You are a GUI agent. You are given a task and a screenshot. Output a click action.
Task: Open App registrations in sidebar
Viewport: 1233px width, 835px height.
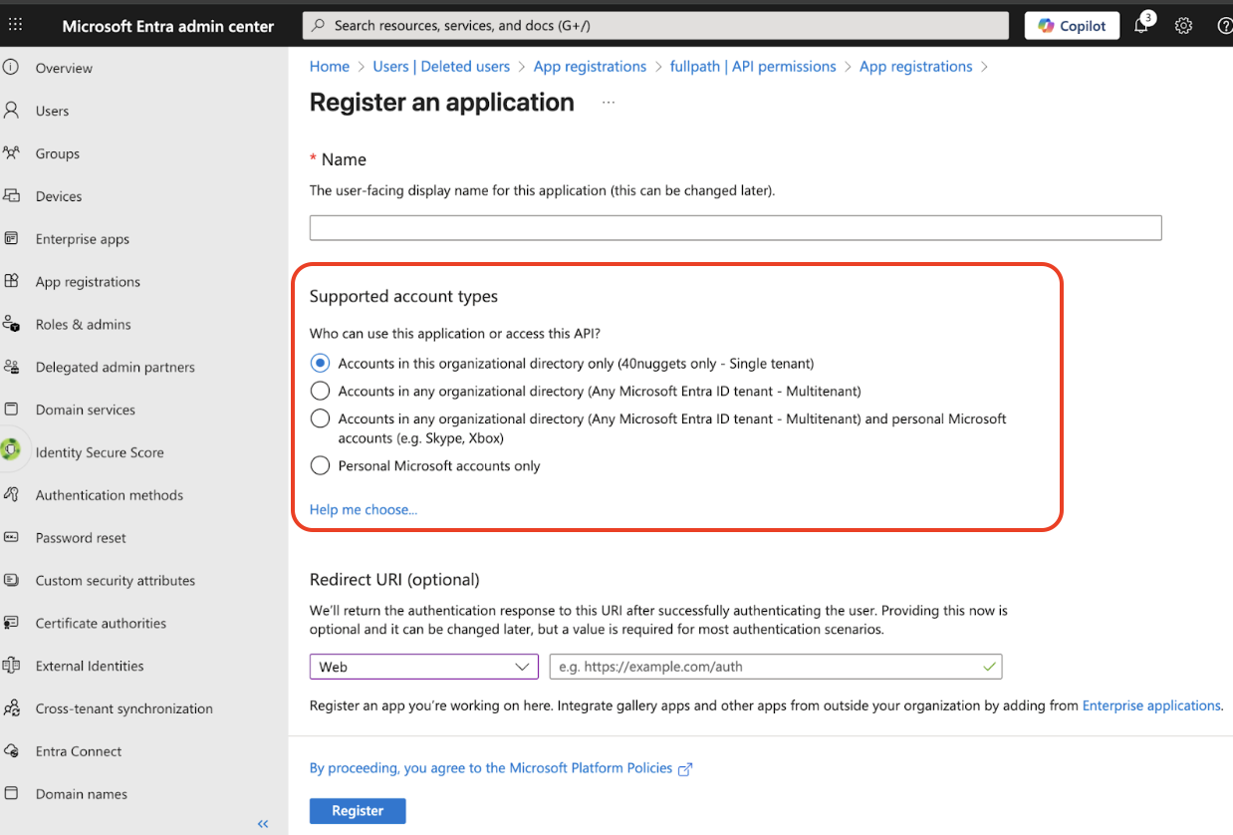(88, 282)
